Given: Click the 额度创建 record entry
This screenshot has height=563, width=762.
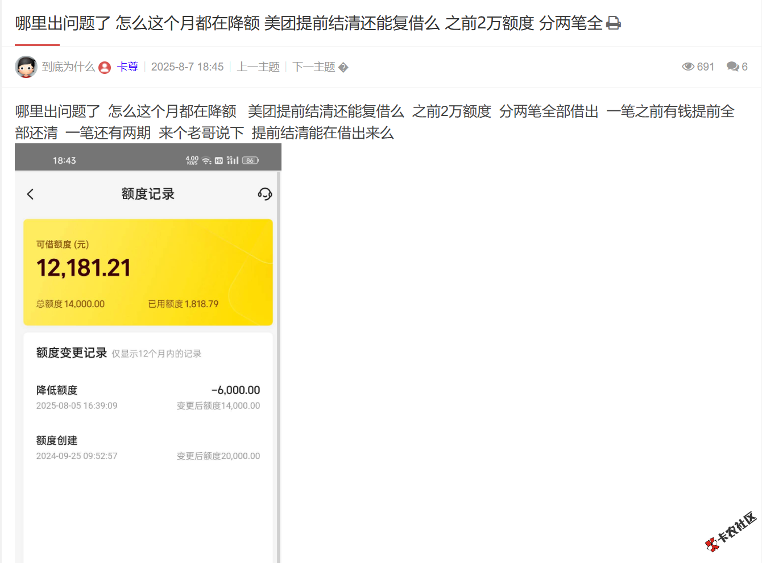Looking at the screenshot, I should tap(148, 447).
